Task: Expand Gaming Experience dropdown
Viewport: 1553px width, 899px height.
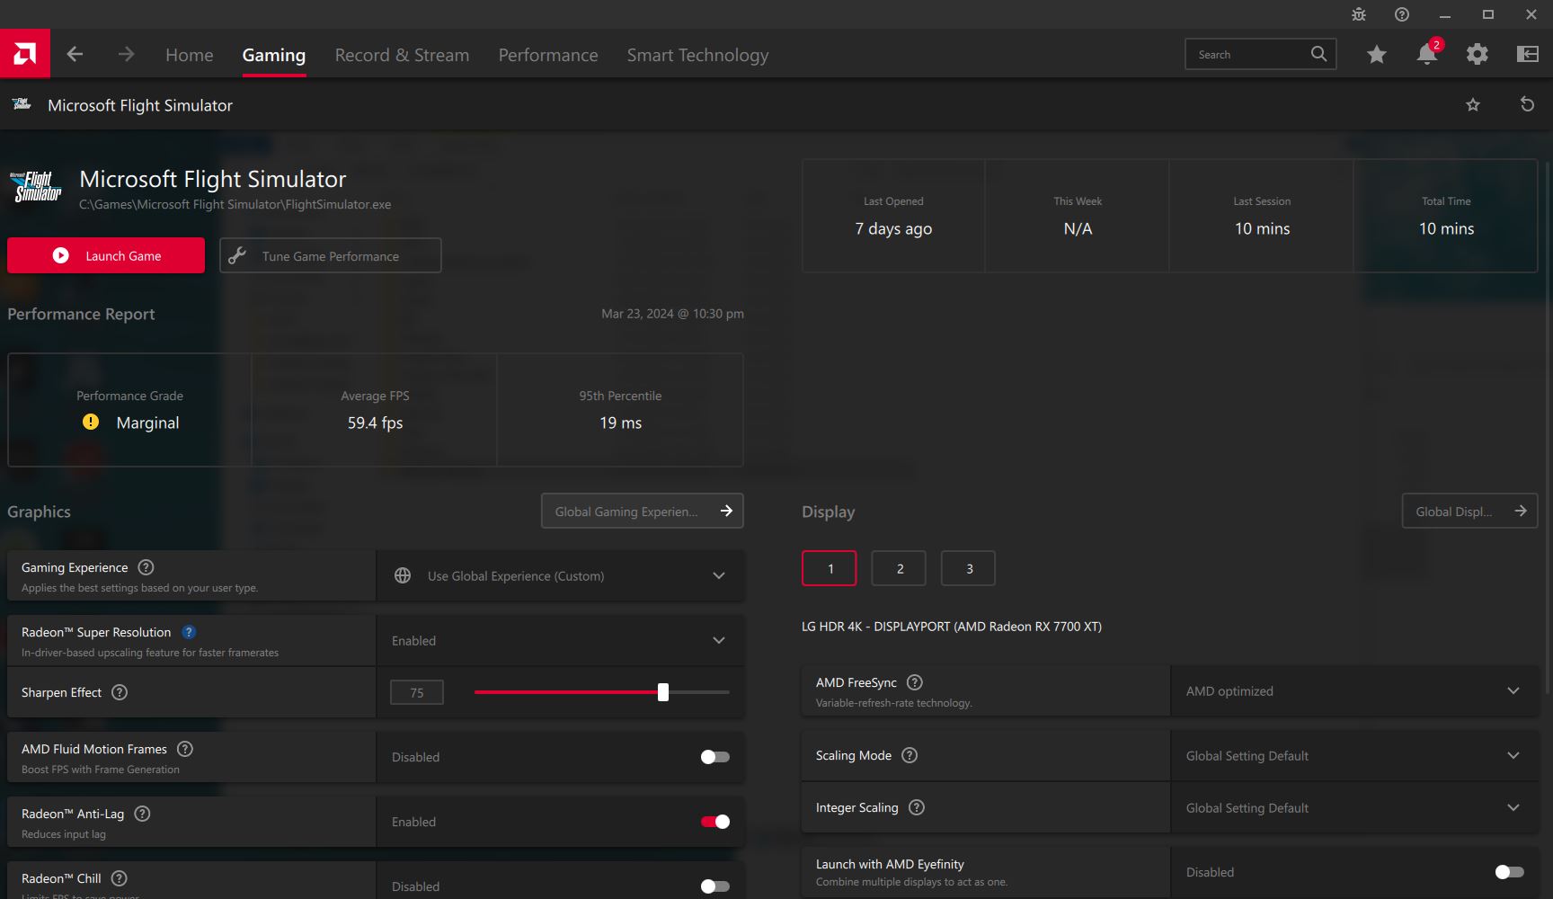Action: (561, 575)
